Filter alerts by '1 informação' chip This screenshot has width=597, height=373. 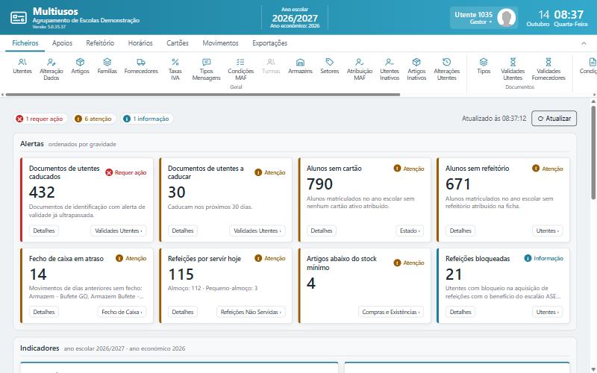click(x=146, y=119)
